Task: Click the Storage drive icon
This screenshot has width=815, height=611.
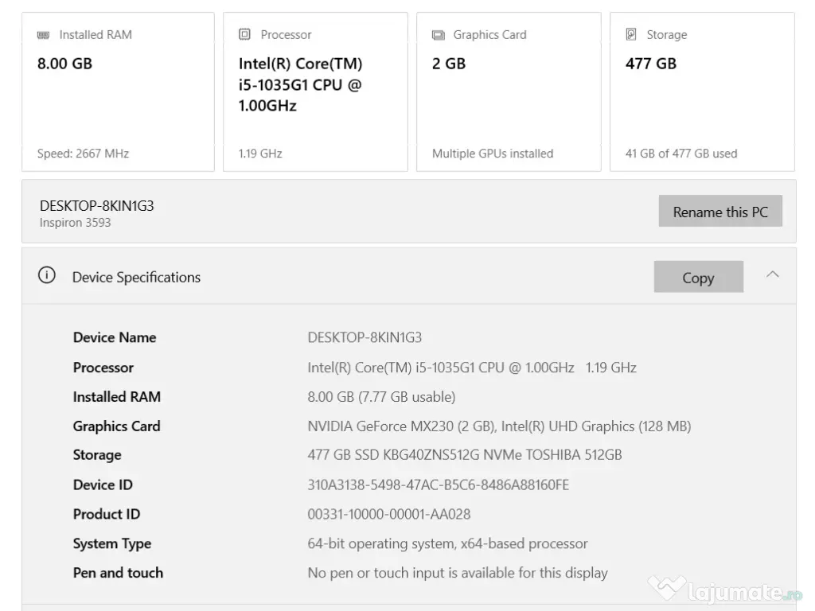Action: click(631, 35)
